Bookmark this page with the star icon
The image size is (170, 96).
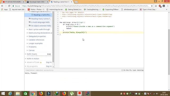[x=152, y=6]
